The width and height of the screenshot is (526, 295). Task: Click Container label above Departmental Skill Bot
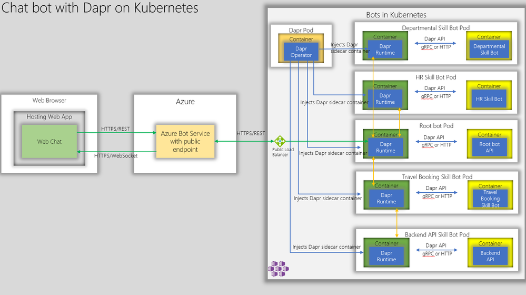click(489, 37)
